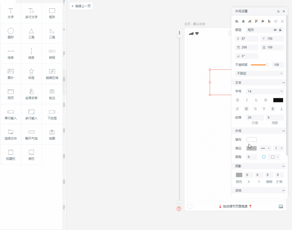Select the 批注 annotation component
The height and width of the screenshot is (230, 292).
[x=52, y=94]
